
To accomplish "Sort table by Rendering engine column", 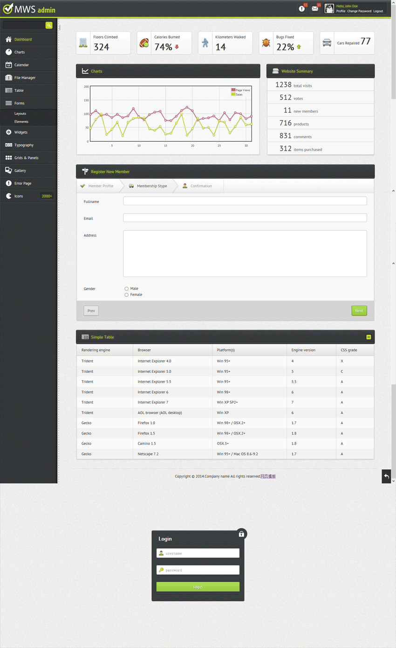I will pyautogui.click(x=96, y=350).
